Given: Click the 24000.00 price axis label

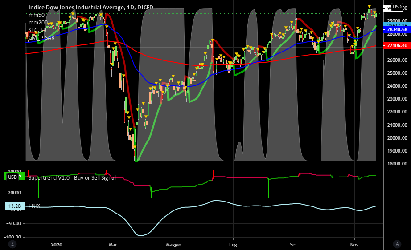Looking at the screenshot, I should pos(397,86).
